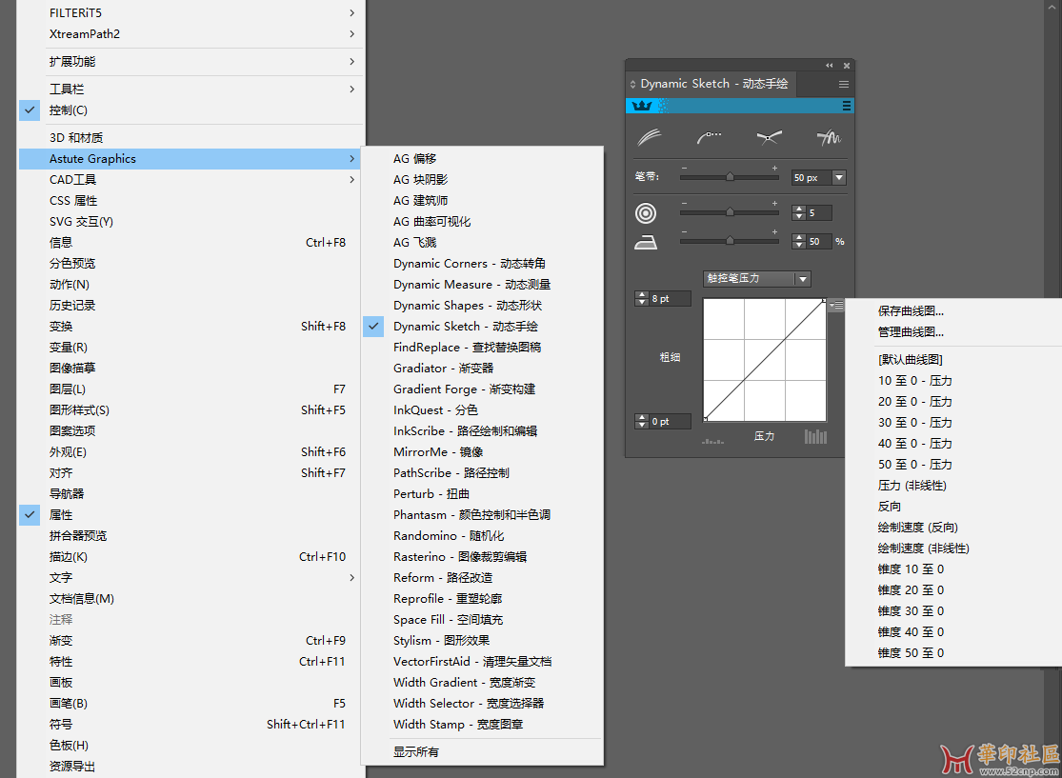Open Dynamic Corners - 动态转角 panel

point(482,264)
